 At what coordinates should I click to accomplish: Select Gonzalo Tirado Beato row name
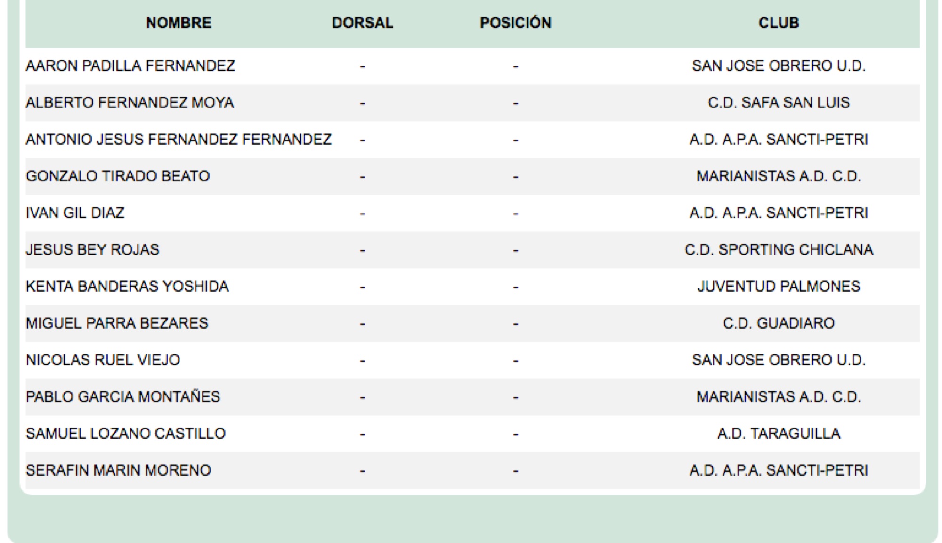tap(118, 176)
